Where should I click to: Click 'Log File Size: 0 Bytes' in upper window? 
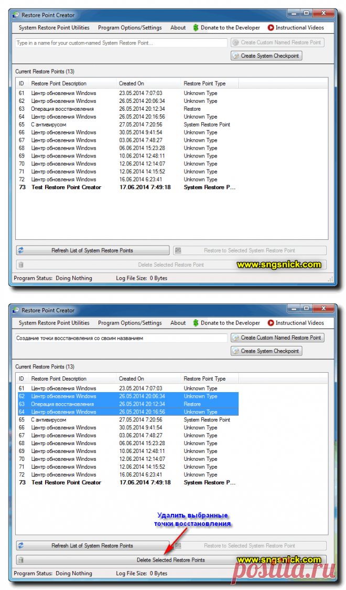coord(142,278)
